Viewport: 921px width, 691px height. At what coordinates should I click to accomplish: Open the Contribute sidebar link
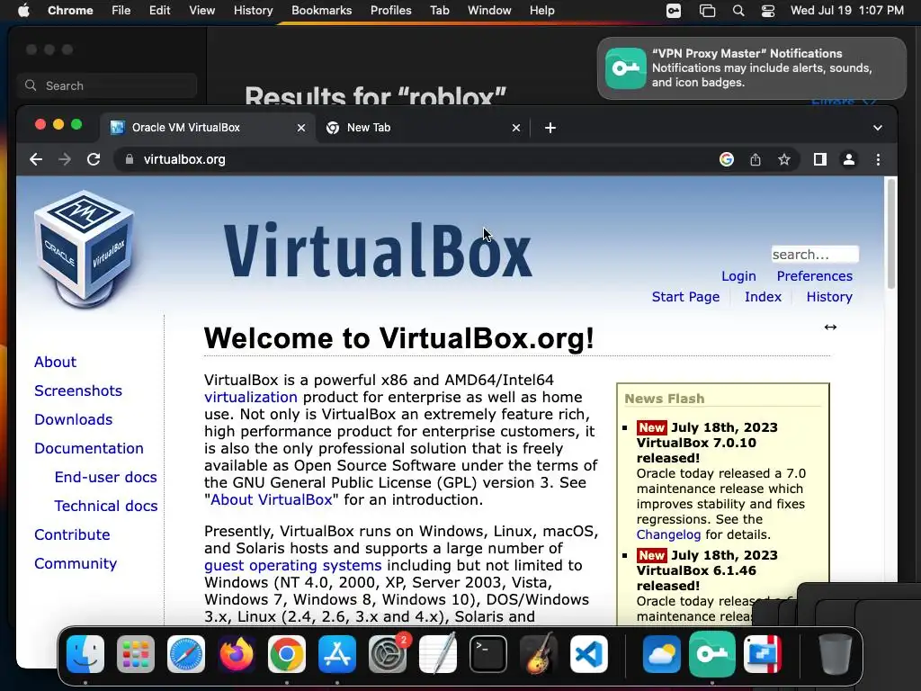pos(72,534)
